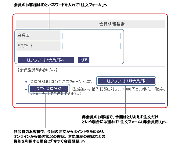Viewport: 180px width, 145px height.
Task: Select the 会員ID label cell
Action: [x=38, y=35]
